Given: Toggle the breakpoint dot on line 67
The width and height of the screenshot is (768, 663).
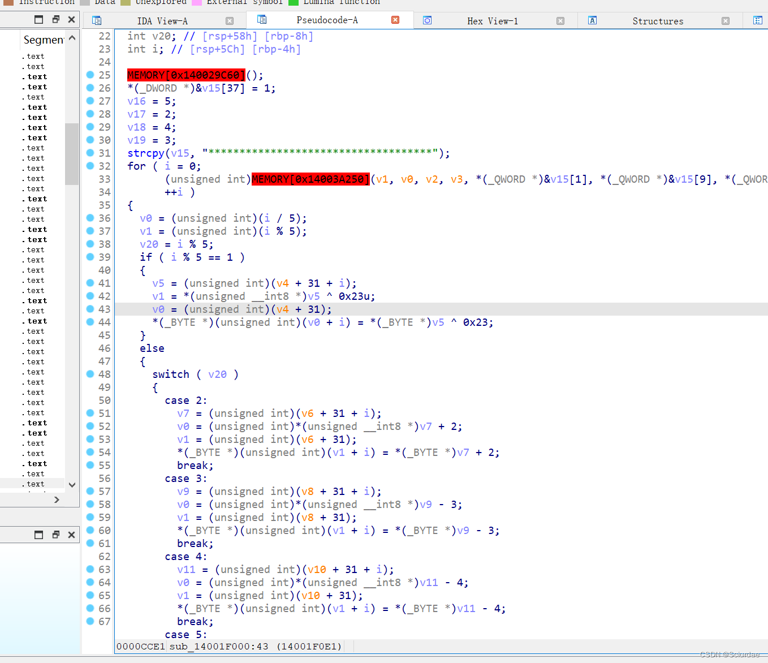Looking at the screenshot, I should [x=90, y=621].
